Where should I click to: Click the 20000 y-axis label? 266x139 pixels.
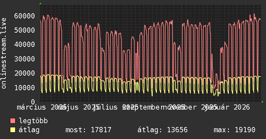point(25,73)
